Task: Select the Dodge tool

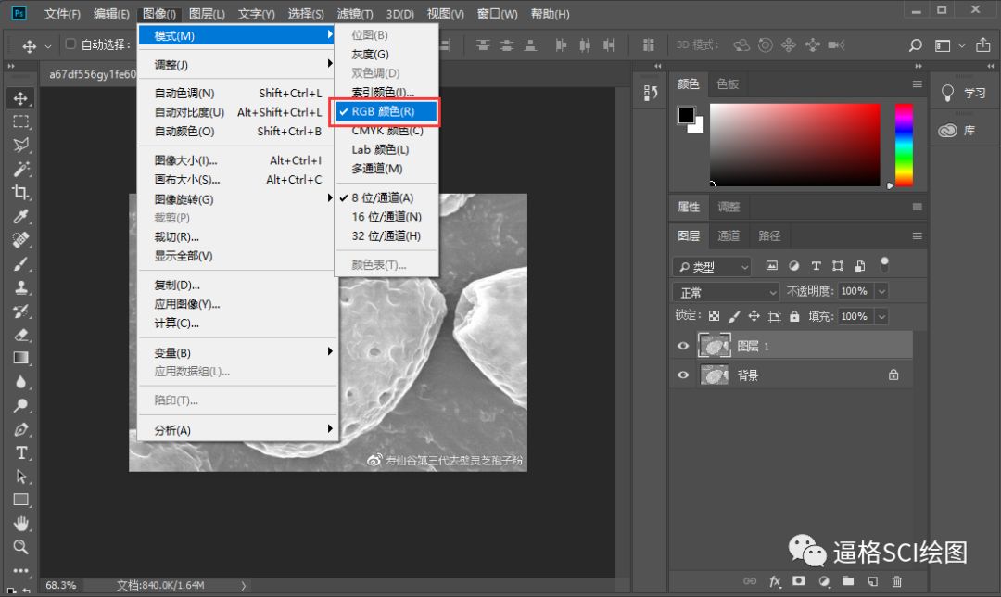Action: point(20,405)
